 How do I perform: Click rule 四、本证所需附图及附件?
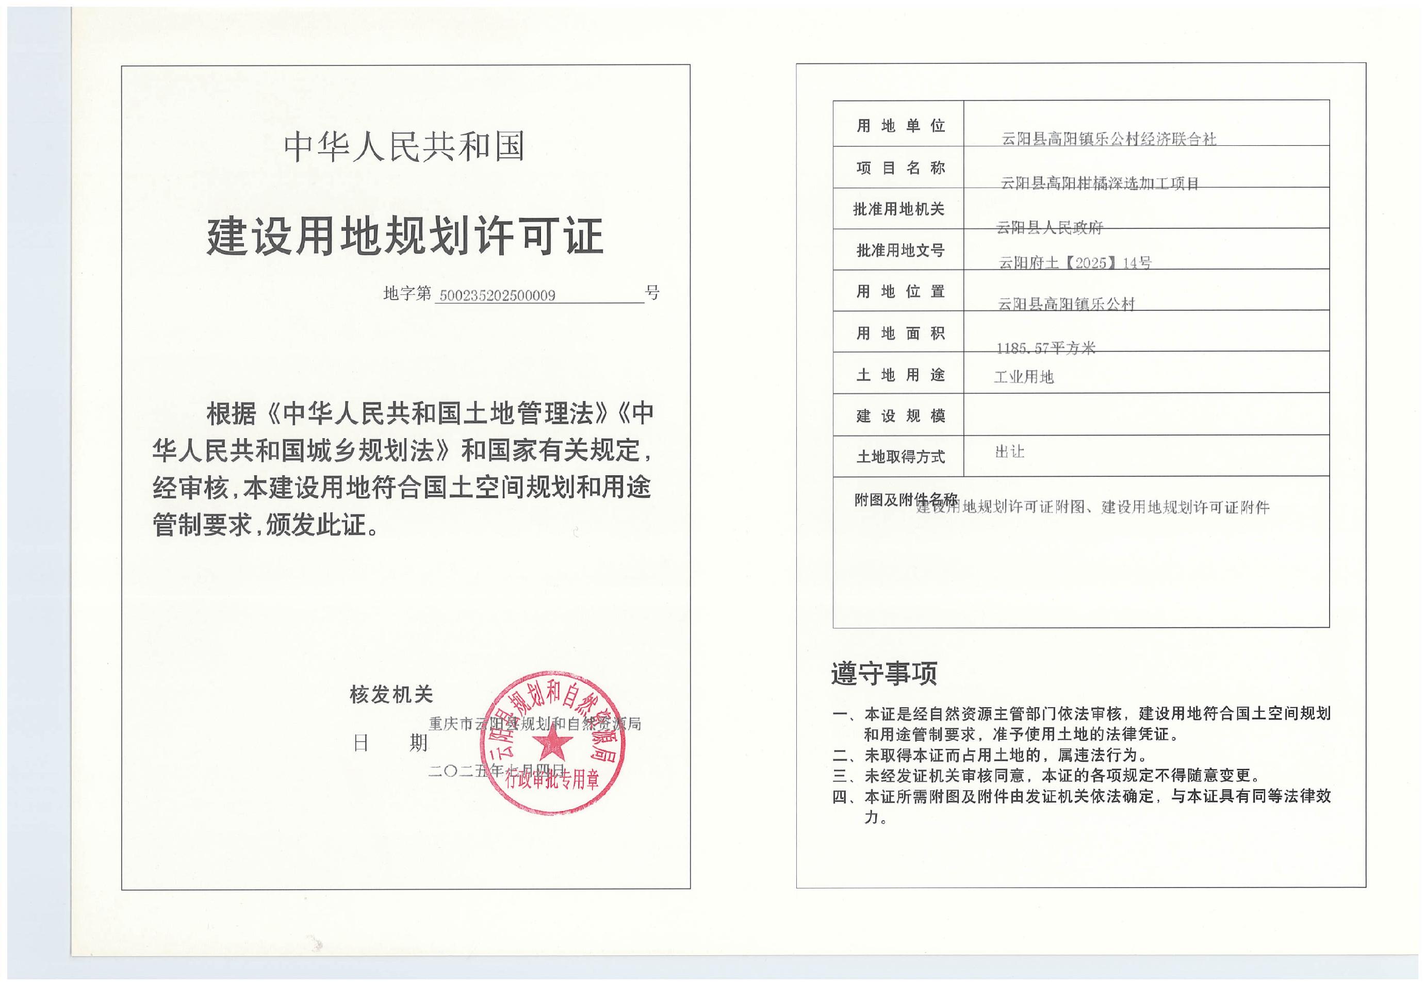point(1082,807)
